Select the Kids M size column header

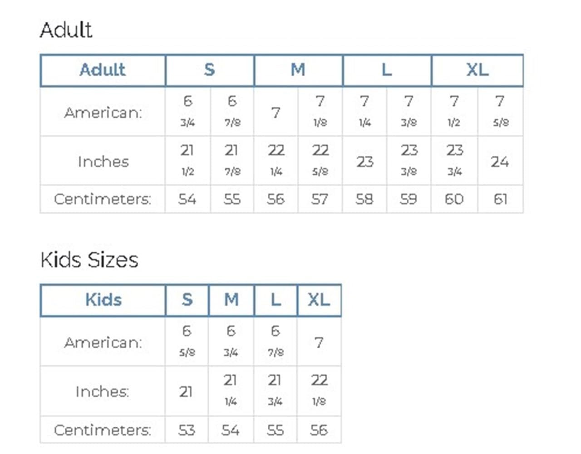(x=231, y=301)
